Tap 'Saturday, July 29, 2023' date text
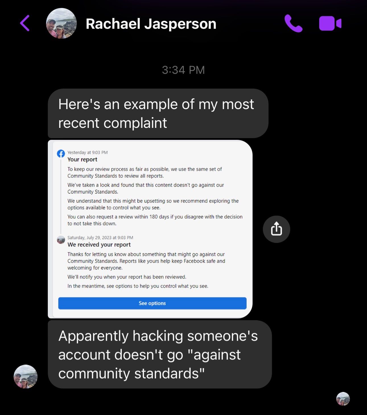The width and height of the screenshot is (367, 415). click(x=89, y=238)
